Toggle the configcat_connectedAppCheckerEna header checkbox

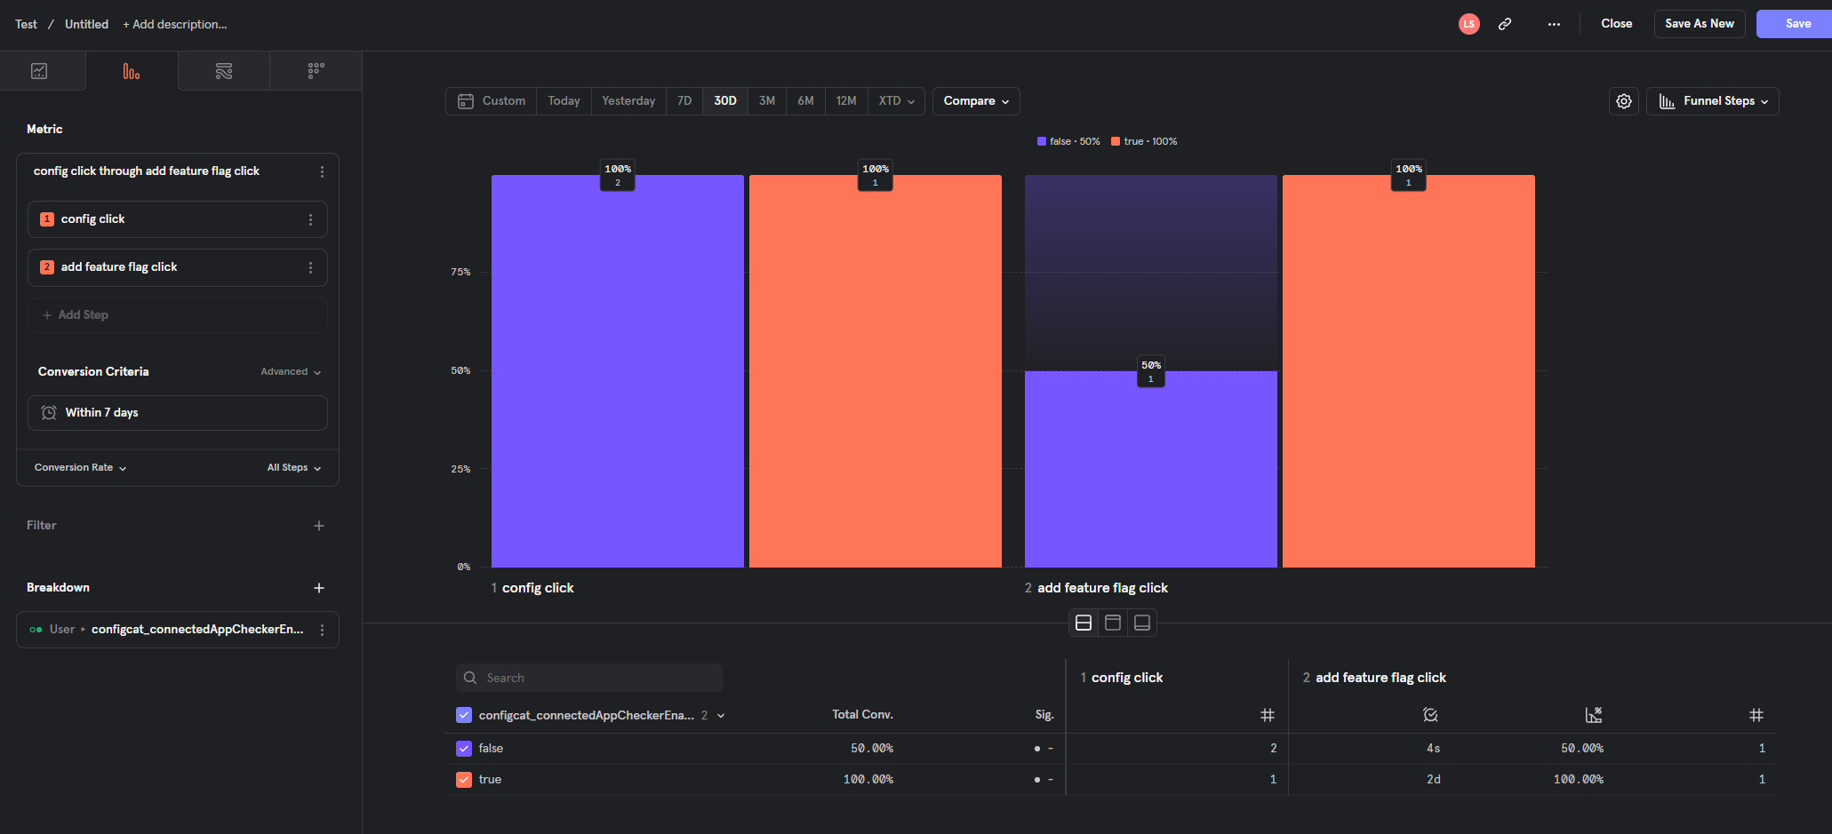(x=463, y=714)
